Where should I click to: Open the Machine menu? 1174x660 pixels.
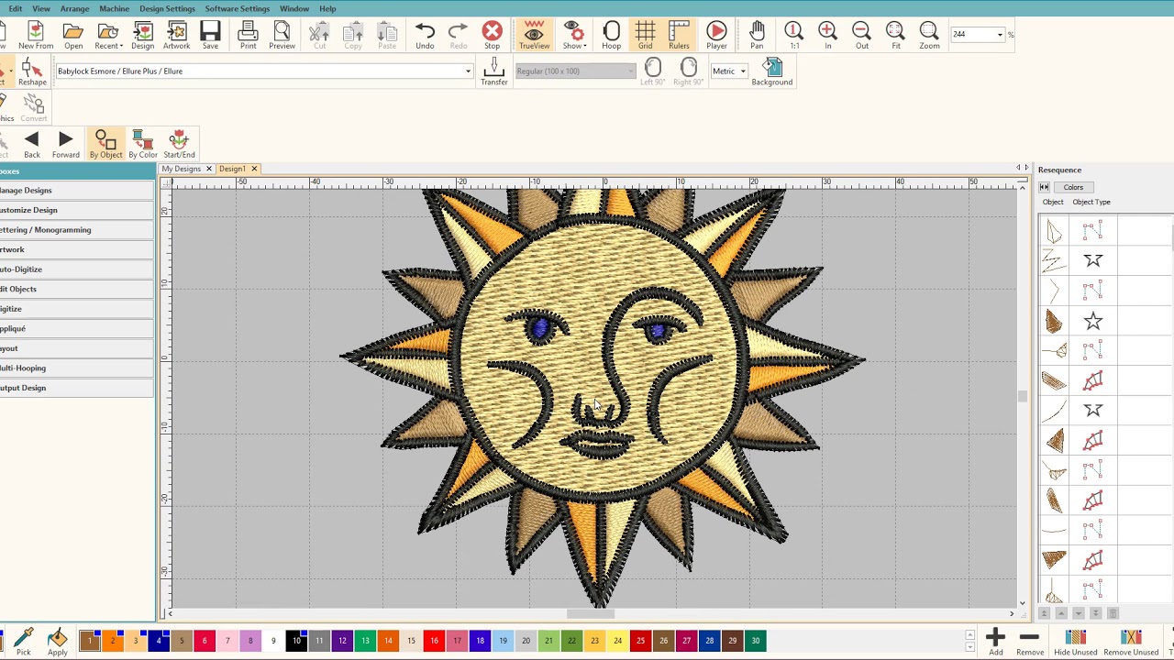click(x=114, y=8)
